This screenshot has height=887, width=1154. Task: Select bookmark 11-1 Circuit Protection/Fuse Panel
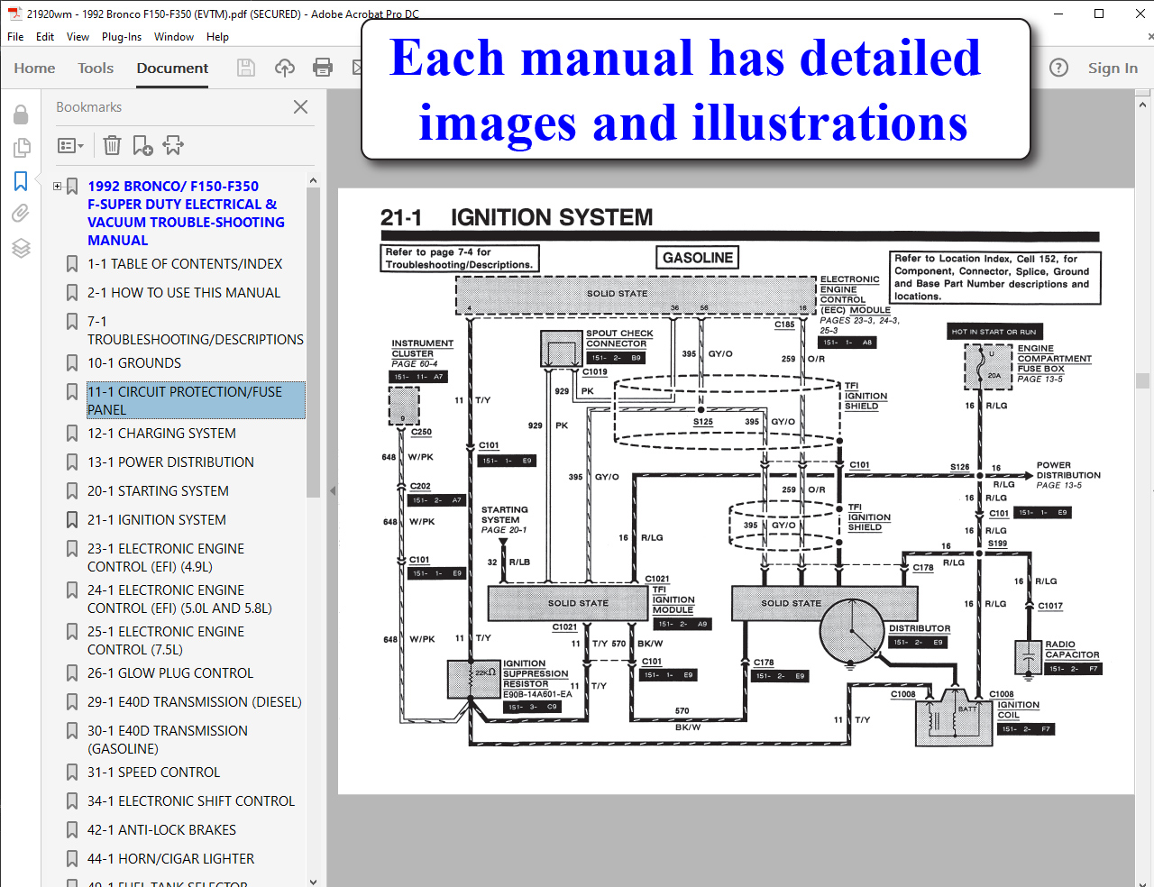point(196,400)
